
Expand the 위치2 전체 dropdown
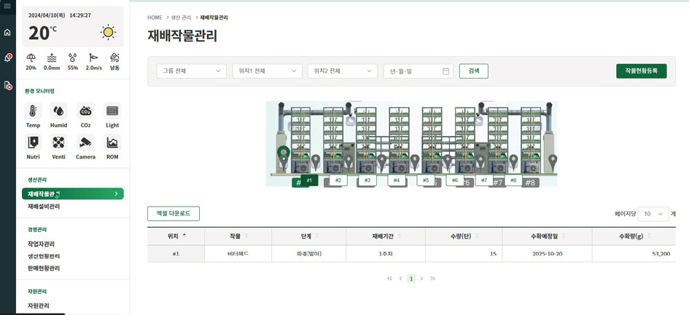point(342,71)
